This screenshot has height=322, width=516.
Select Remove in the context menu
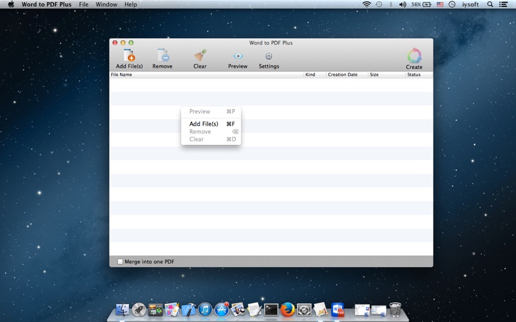point(211,131)
